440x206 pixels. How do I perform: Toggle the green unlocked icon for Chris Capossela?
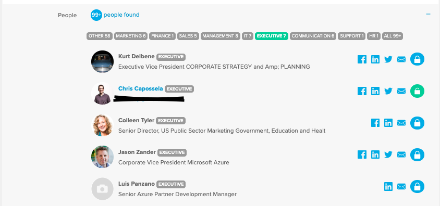[417, 91]
